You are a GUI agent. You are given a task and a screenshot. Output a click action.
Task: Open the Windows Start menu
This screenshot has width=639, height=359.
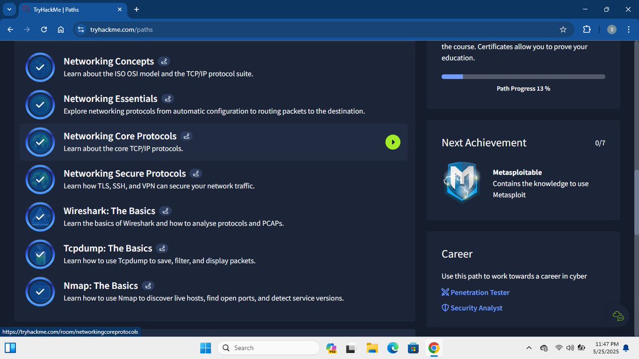click(x=205, y=348)
